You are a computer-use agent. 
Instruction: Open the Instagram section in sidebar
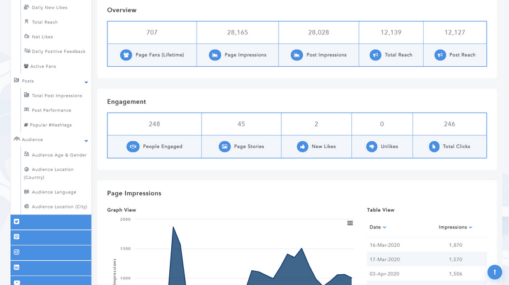pyautogui.click(x=51, y=253)
